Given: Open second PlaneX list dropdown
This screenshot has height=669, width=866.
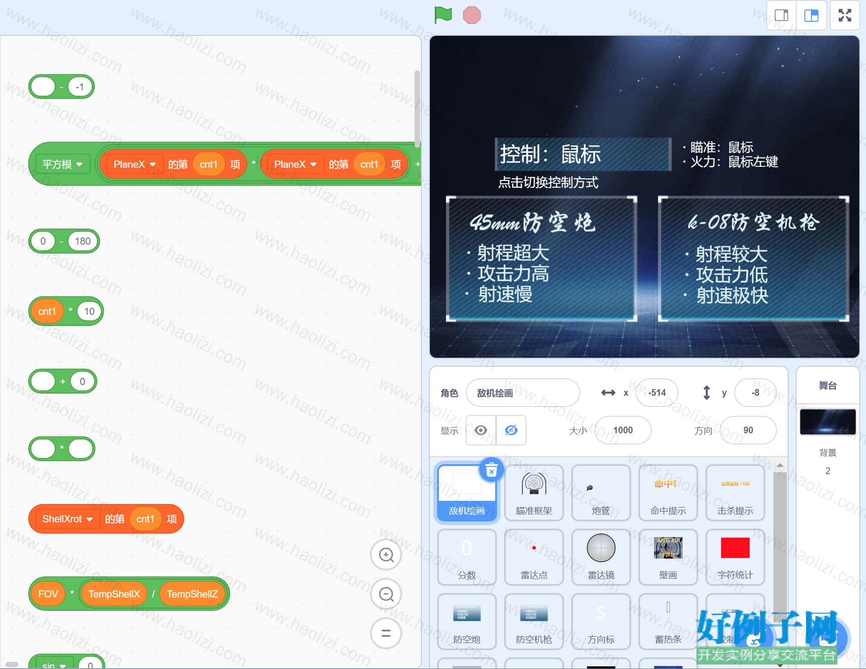Looking at the screenshot, I should tap(295, 164).
